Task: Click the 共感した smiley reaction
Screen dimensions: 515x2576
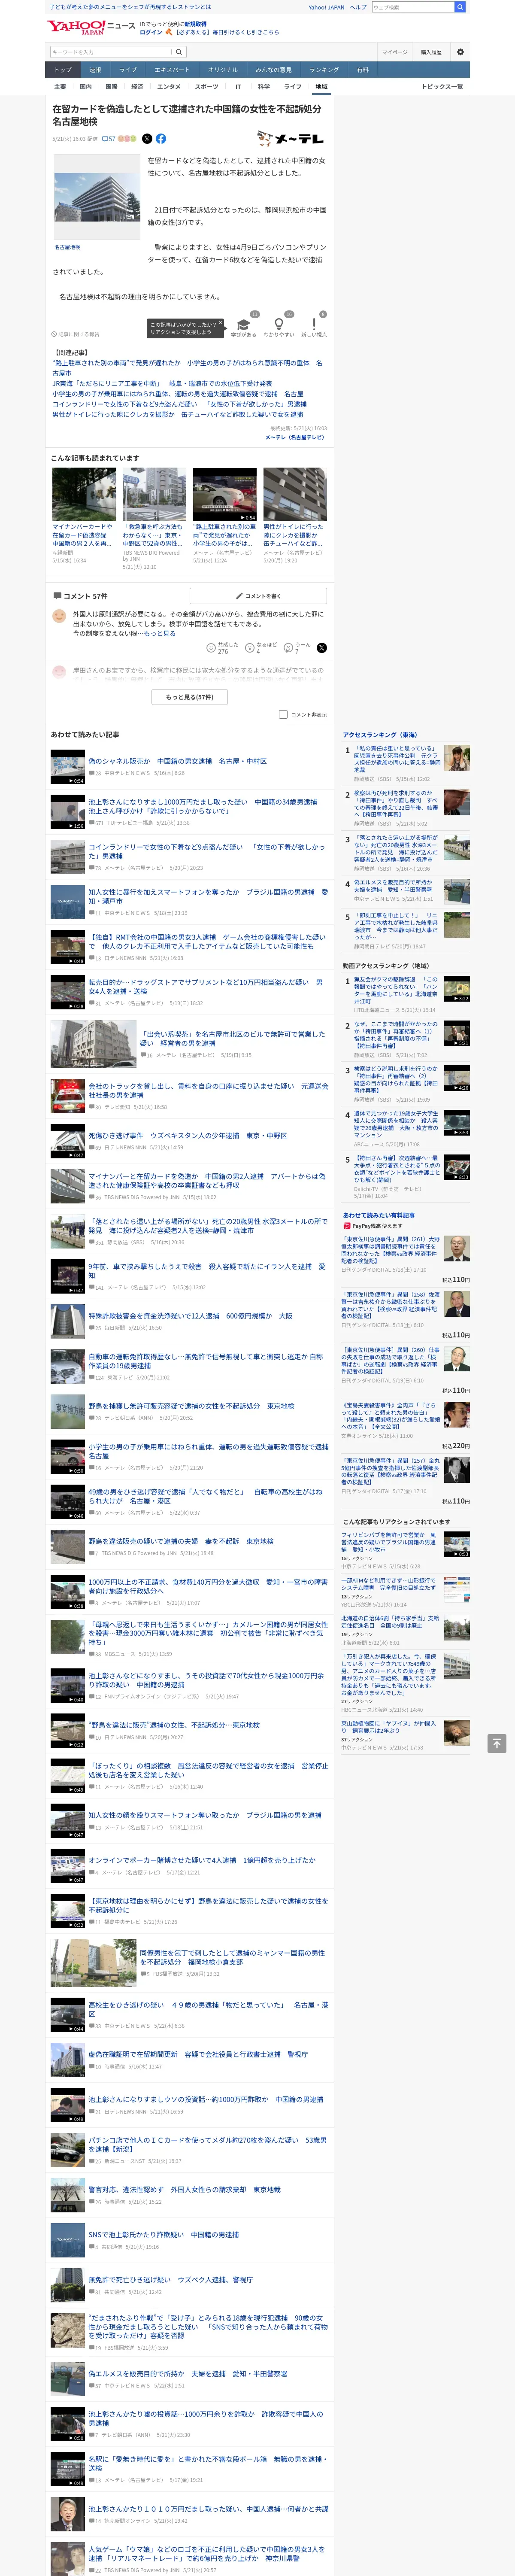Action: tap(211, 648)
